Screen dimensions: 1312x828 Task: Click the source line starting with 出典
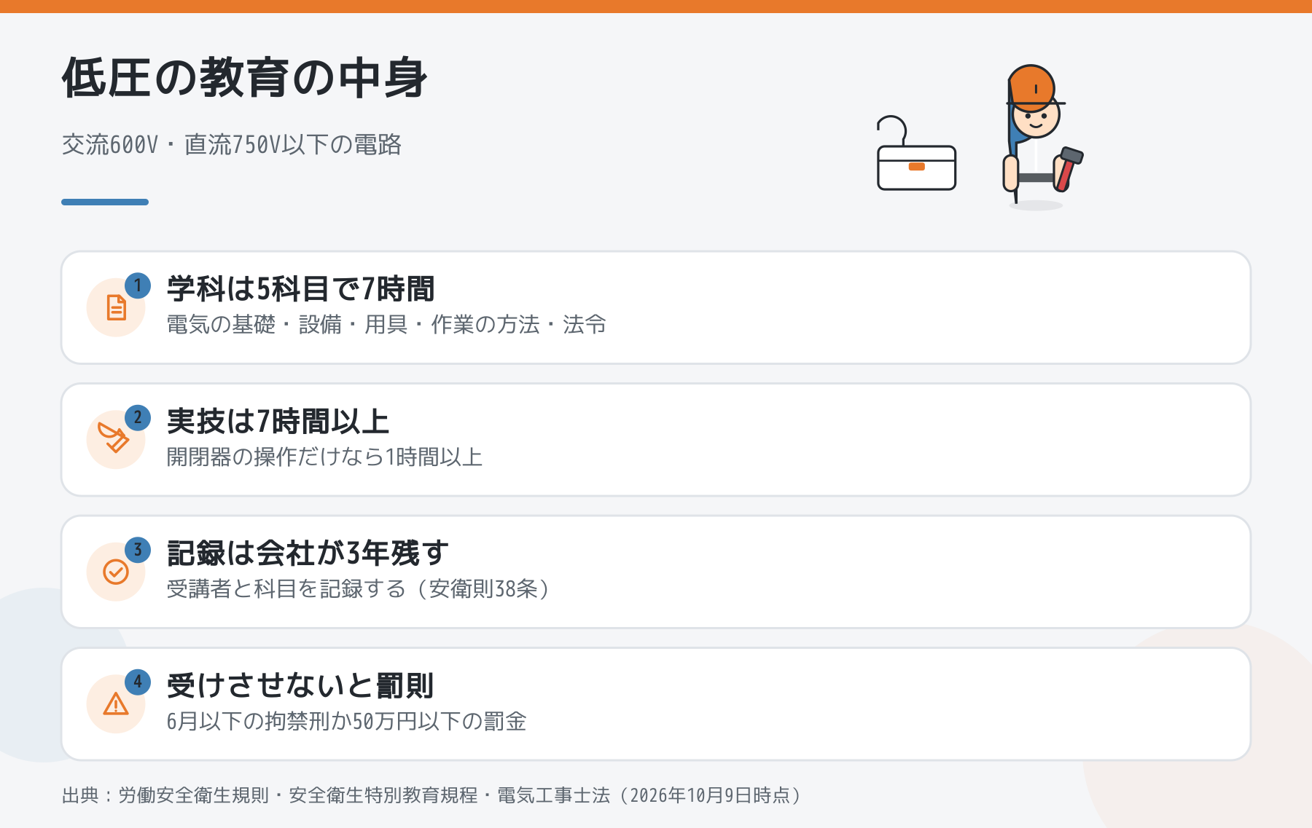[x=433, y=795]
